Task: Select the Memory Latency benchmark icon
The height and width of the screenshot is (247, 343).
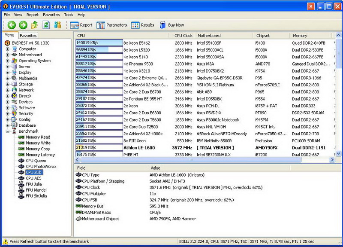Action: pyautogui.click(x=21, y=155)
